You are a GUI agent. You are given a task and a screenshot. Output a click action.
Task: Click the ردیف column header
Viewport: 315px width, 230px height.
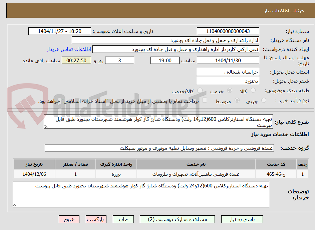click(x=302, y=164)
